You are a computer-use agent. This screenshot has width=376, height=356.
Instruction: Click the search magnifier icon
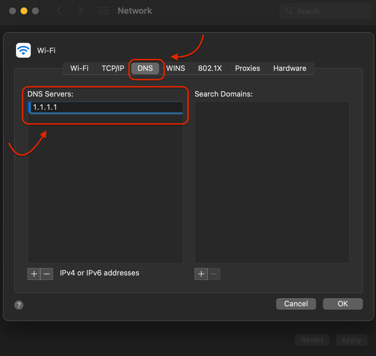click(289, 11)
